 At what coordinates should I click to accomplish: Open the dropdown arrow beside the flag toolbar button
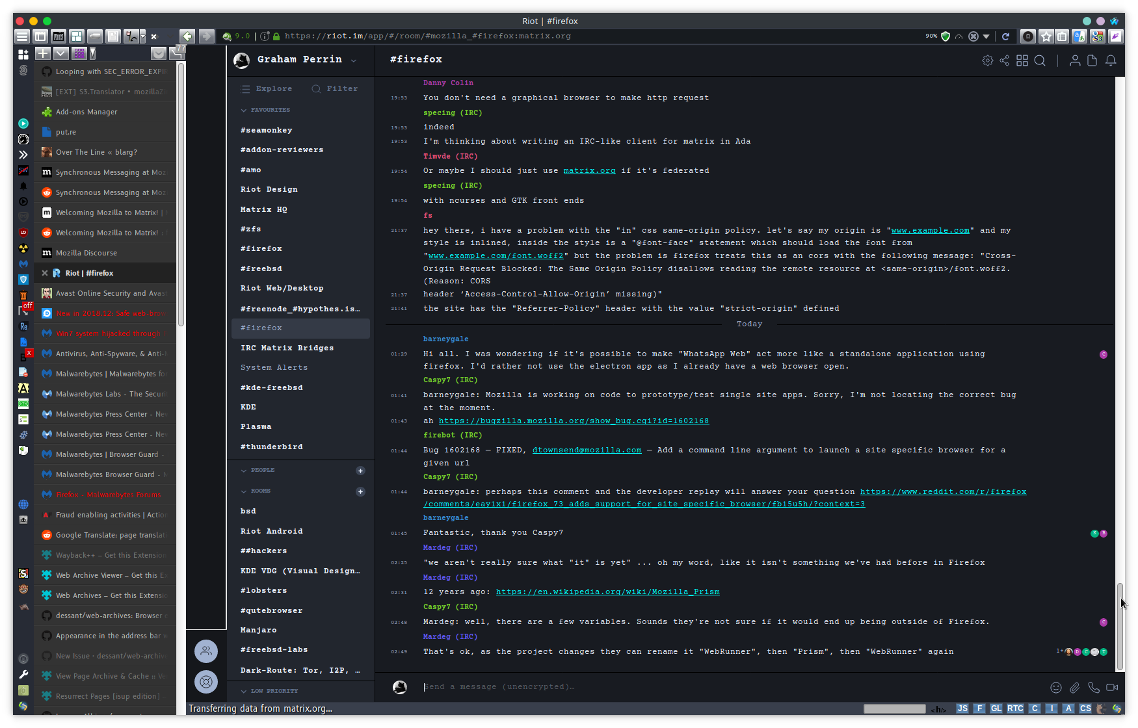pyautogui.click(x=142, y=38)
